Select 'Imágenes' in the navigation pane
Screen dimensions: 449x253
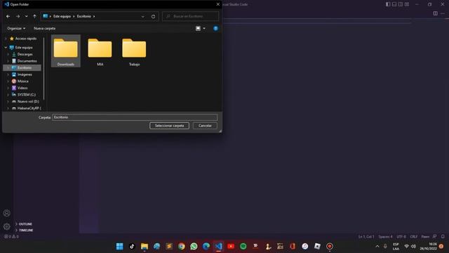25,74
